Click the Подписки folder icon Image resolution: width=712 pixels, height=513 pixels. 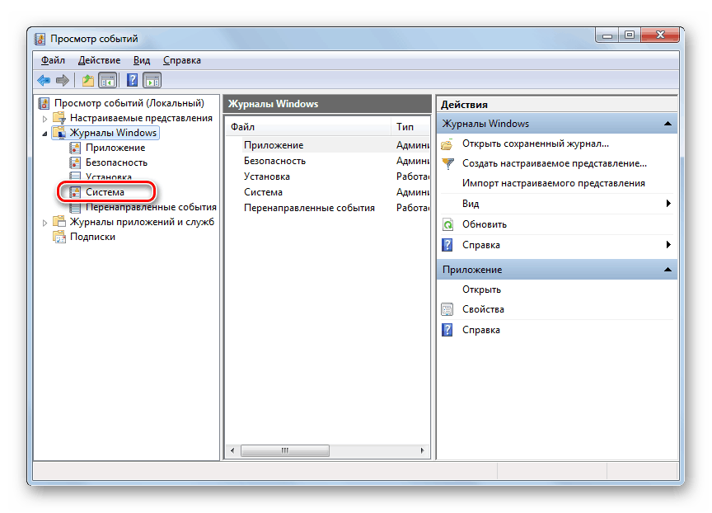tap(59, 237)
